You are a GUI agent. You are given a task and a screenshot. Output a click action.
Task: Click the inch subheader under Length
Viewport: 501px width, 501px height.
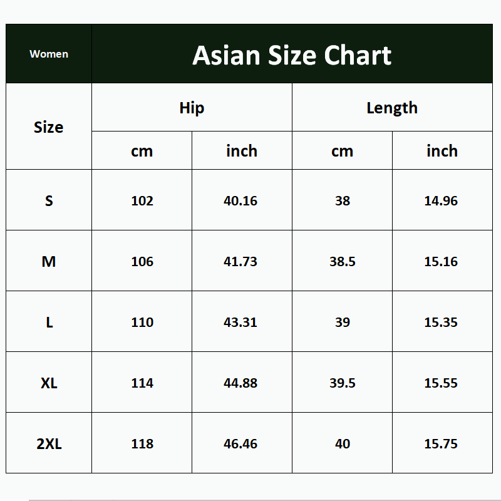pos(442,151)
